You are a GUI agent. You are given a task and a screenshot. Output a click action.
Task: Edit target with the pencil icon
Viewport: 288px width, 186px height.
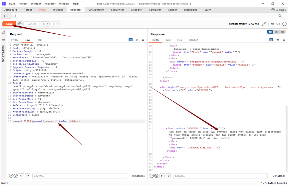(x=264, y=24)
